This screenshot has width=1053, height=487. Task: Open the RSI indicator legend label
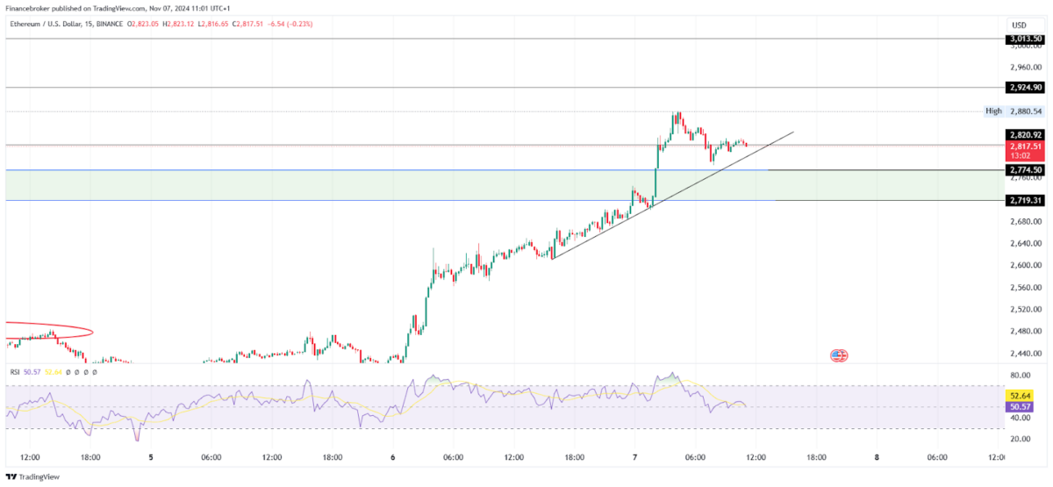point(15,372)
